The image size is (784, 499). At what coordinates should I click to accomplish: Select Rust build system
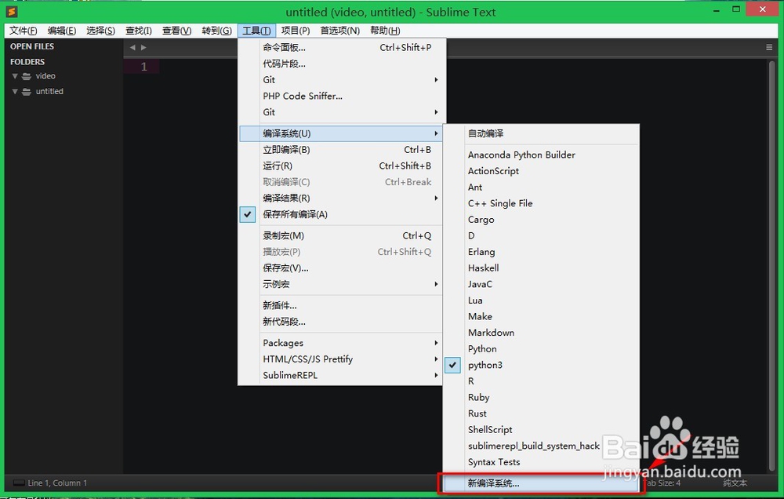click(x=541, y=413)
